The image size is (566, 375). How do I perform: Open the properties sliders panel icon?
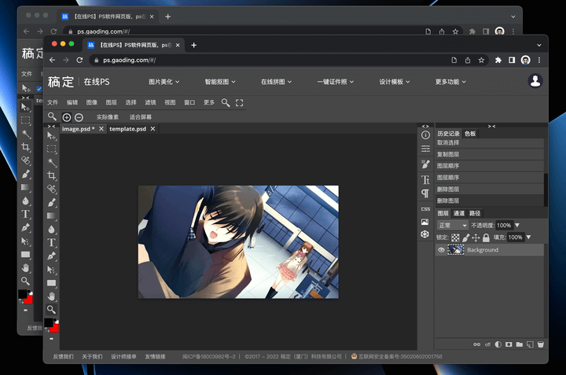[425, 149]
